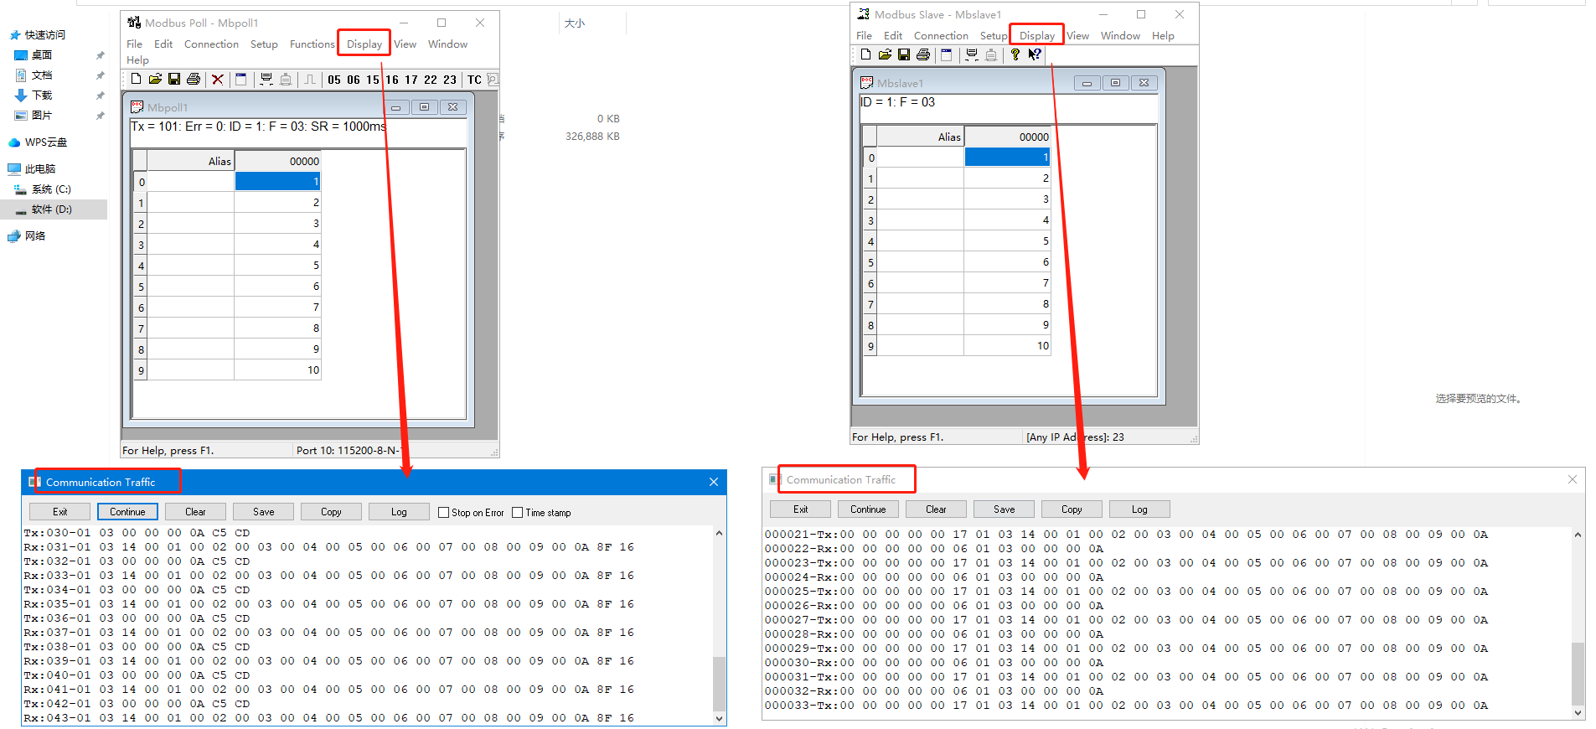The width and height of the screenshot is (1596, 729).
Task: Click the Connect icon in Modbus Poll toolbar
Action: coord(266,80)
